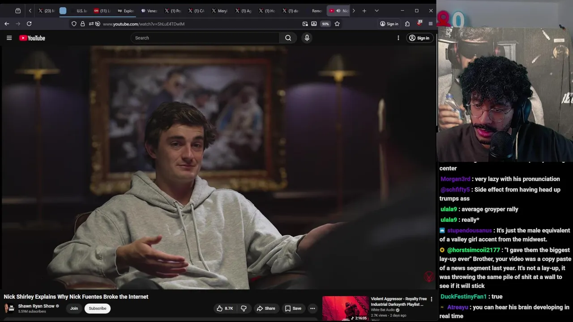573x322 pixels.
Task: Click the site permissions icon in the address bar
Action: [91, 24]
